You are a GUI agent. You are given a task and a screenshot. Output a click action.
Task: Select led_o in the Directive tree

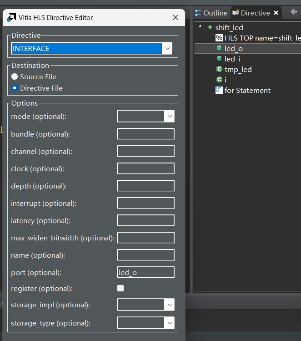tap(233, 49)
